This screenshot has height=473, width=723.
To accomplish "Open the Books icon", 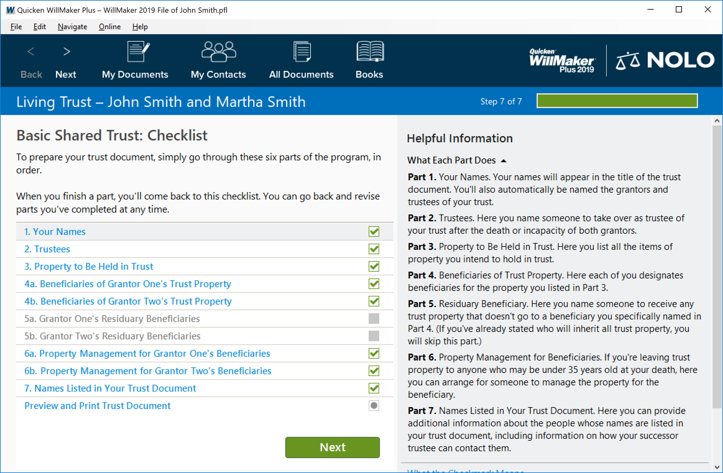I will [370, 52].
